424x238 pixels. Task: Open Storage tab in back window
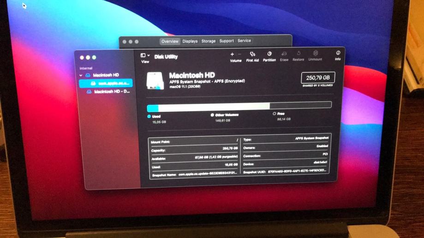208,41
